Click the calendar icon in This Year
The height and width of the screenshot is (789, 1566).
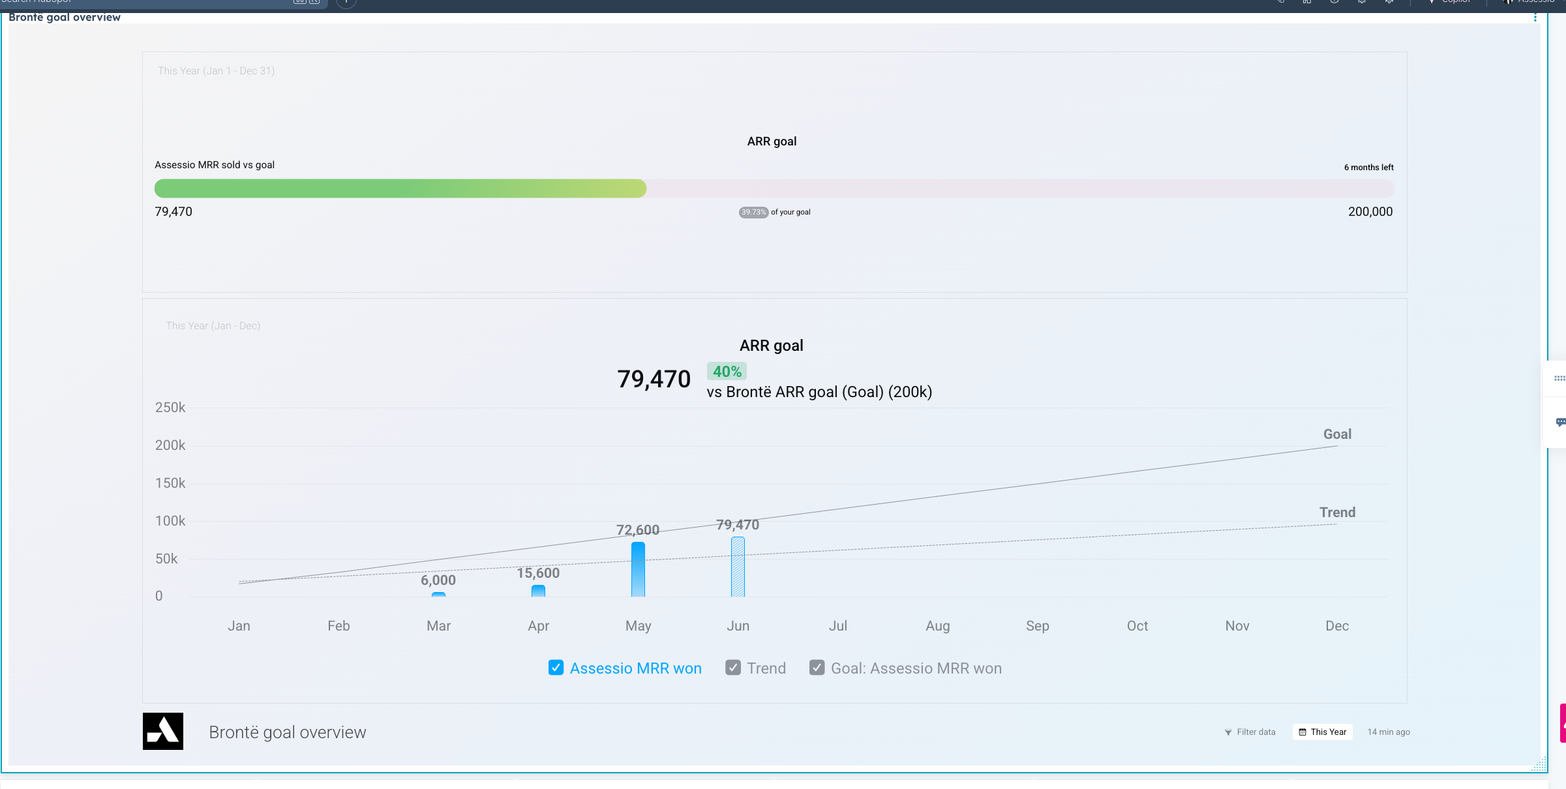[x=1302, y=732]
